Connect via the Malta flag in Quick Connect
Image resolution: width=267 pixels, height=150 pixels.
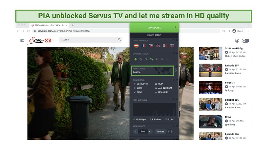pos(165,46)
